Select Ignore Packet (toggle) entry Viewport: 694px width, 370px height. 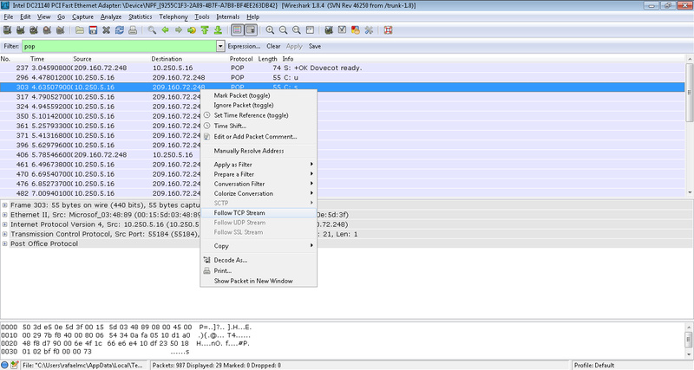(x=259, y=105)
